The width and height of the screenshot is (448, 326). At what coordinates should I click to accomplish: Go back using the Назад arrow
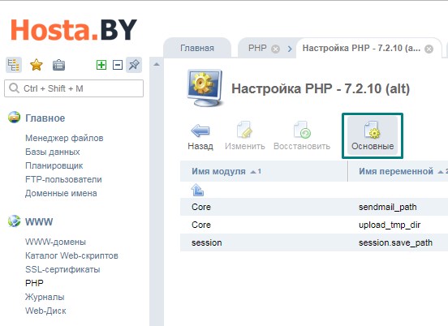200,136
